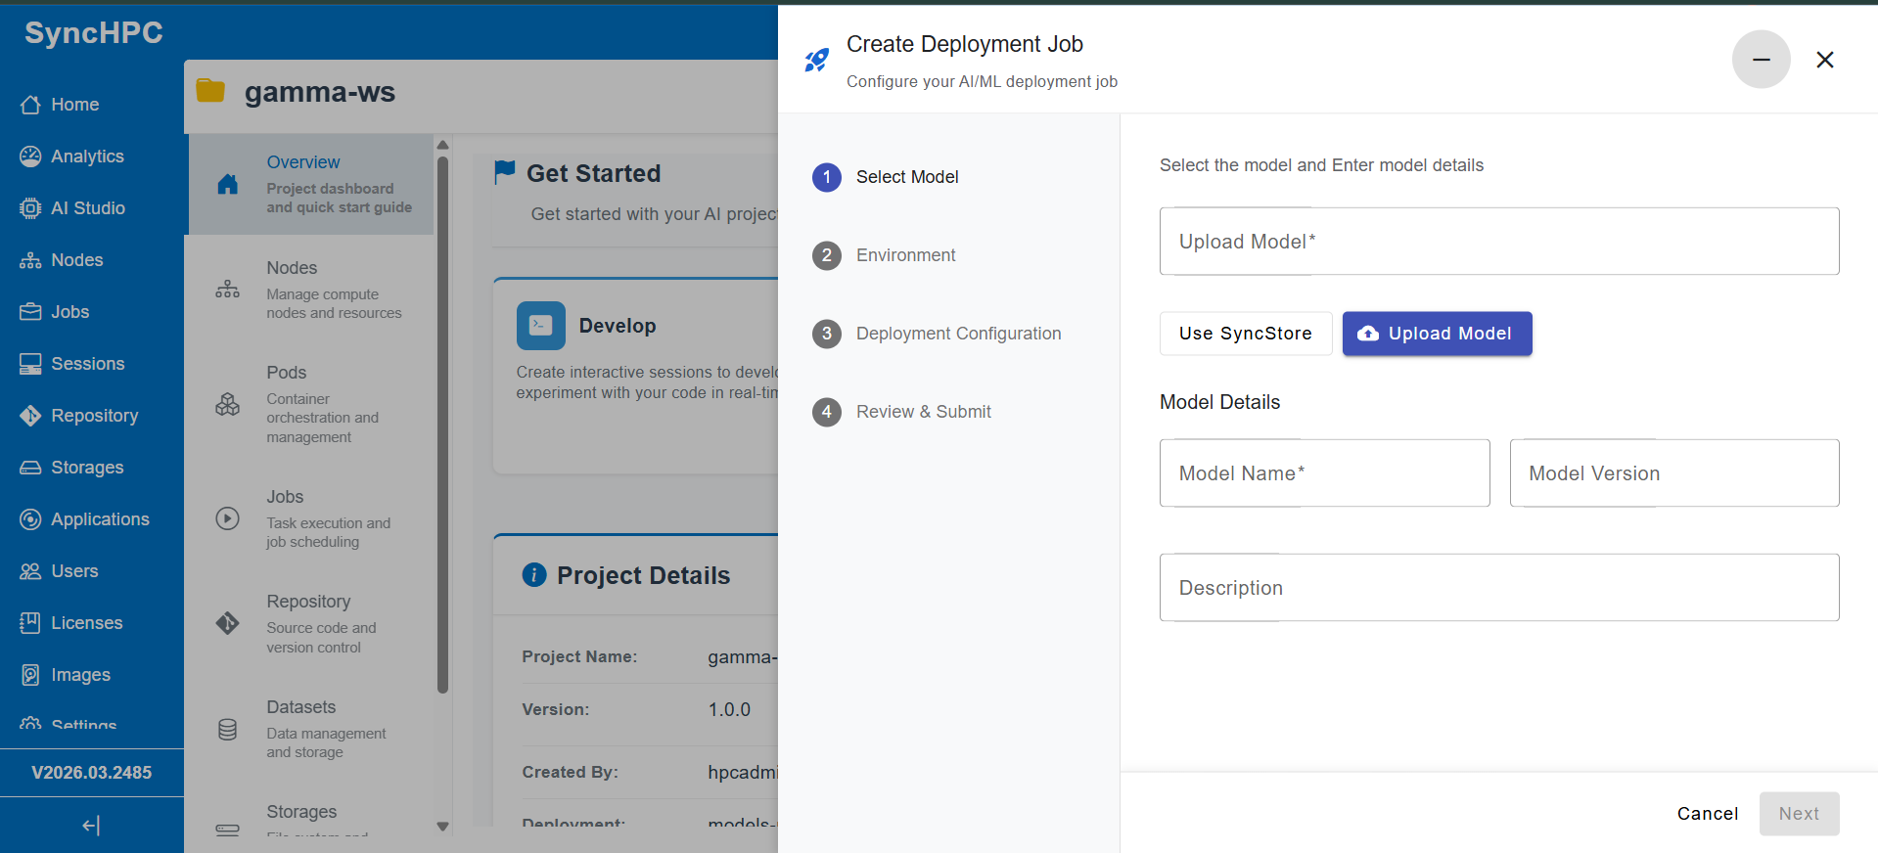The width and height of the screenshot is (1878, 853).
Task: Click the Repository diamond icon in sidebar
Action: tap(30, 416)
